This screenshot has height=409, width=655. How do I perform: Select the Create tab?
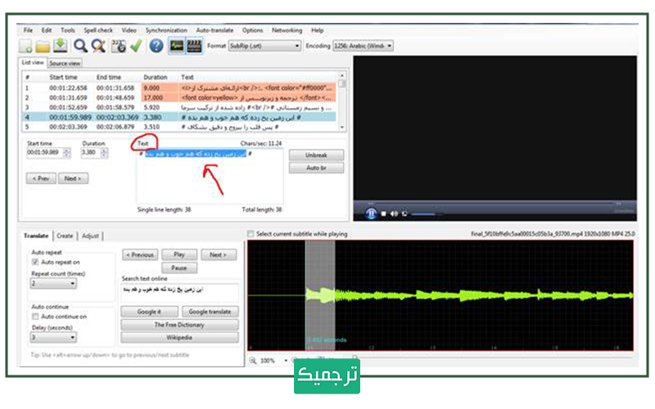[x=65, y=236]
